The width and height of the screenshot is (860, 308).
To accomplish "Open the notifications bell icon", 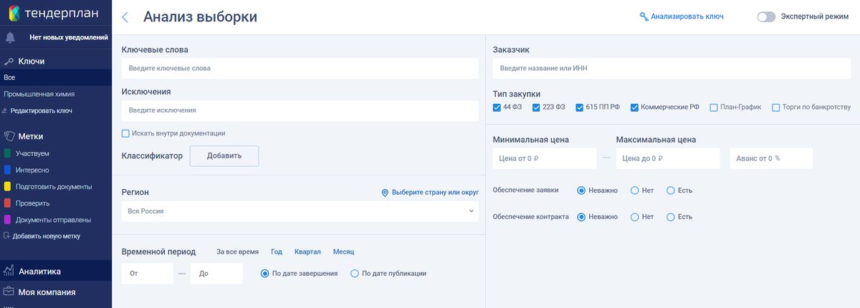I will point(11,37).
